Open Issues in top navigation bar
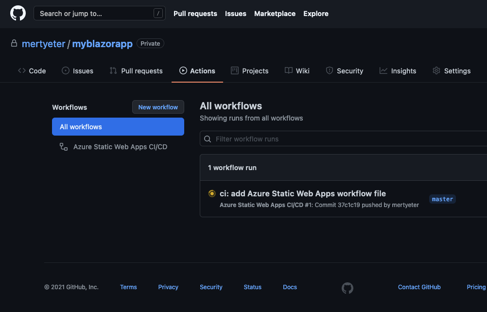This screenshot has height=312, width=487. [235, 14]
